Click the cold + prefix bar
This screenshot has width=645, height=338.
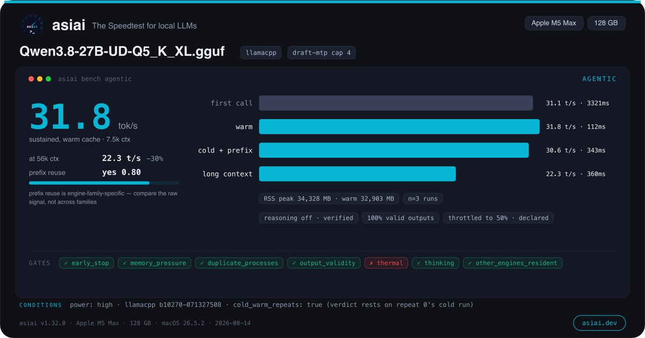(x=394, y=150)
